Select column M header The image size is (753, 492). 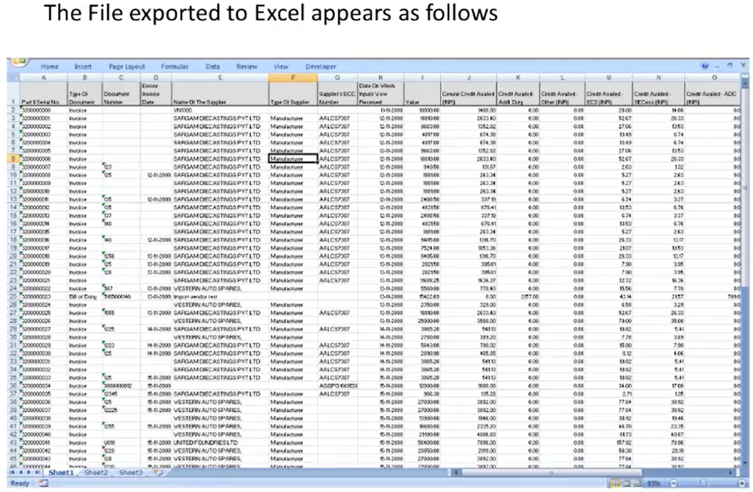[609, 78]
